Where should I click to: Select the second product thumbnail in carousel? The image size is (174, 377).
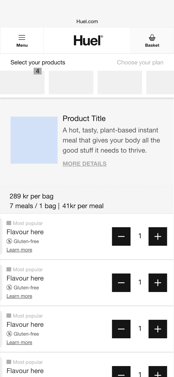pos(71,82)
